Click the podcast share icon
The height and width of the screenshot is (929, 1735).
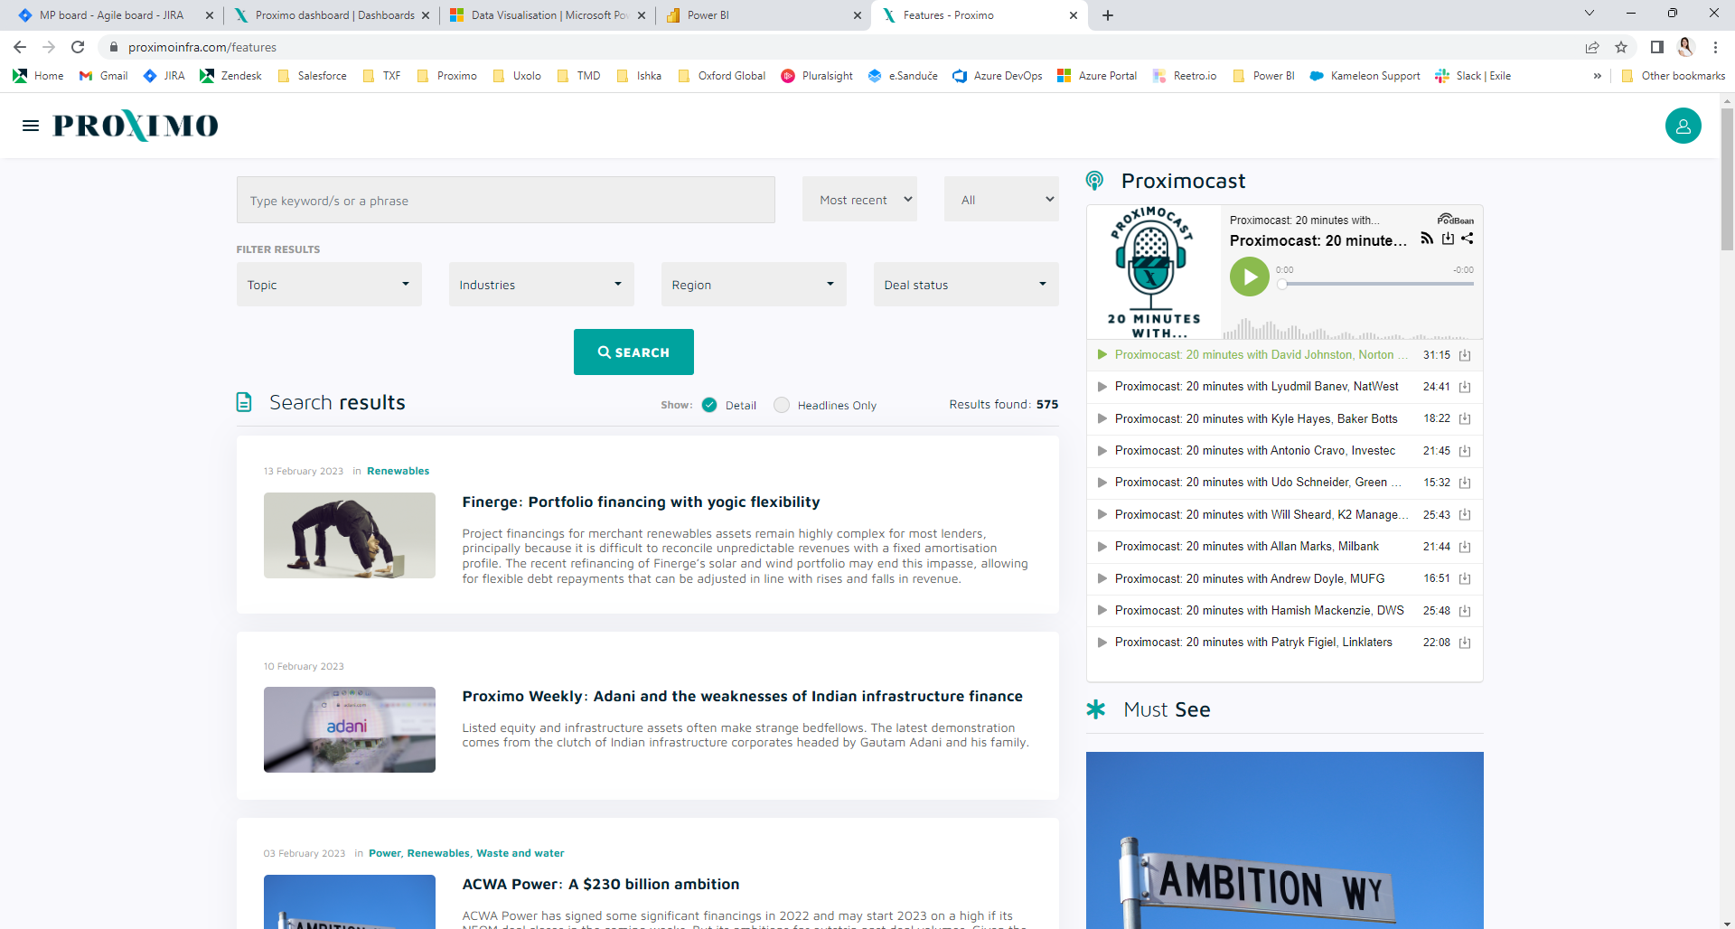(1468, 239)
